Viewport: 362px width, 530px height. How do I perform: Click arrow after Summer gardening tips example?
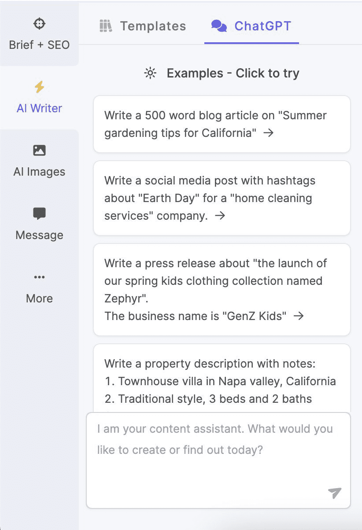pyautogui.click(x=268, y=133)
